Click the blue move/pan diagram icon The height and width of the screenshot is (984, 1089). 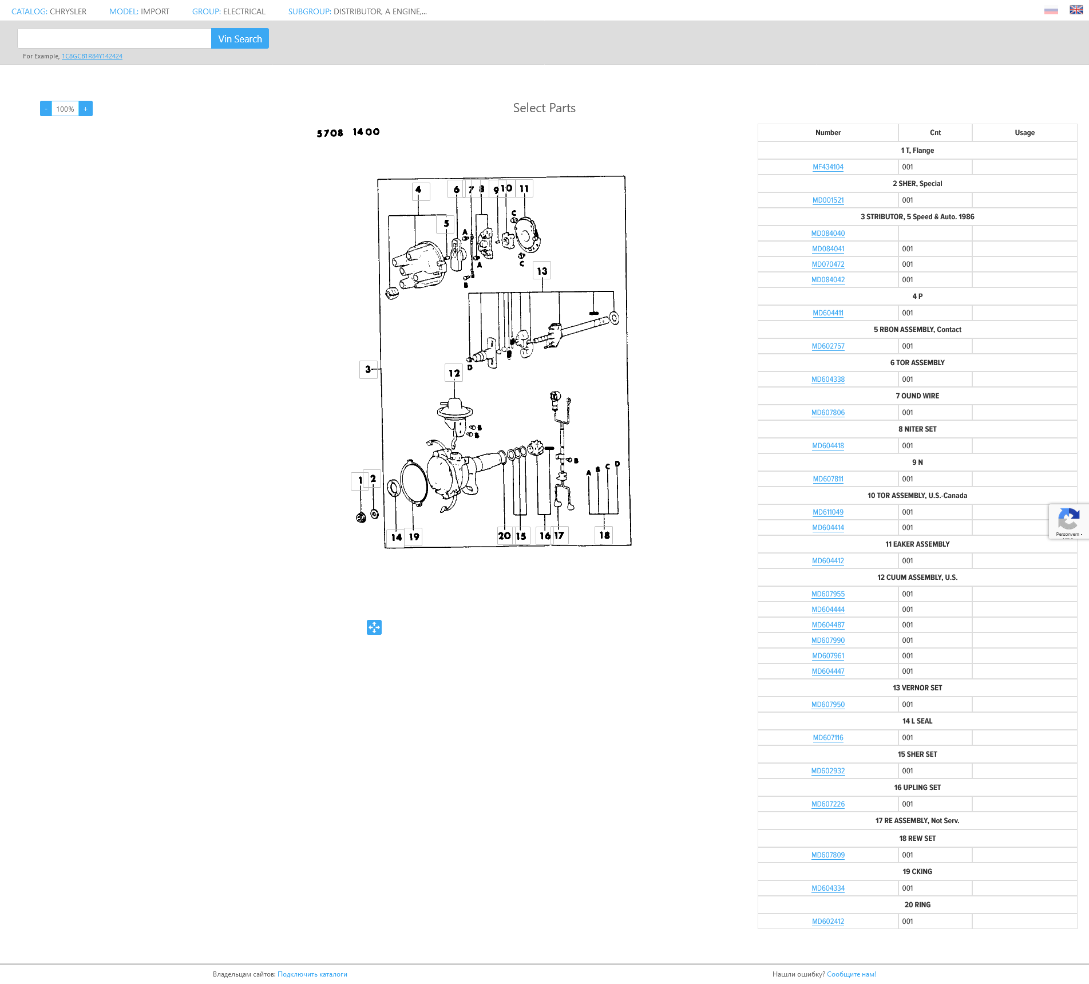pos(374,627)
